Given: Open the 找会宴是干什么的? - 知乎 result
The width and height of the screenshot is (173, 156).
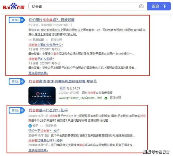Looking at the screenshot, I should click(x=48, y=110).
